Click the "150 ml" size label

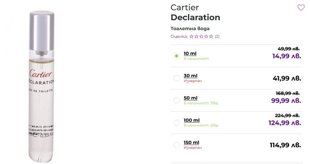click(x=192, y=142)
